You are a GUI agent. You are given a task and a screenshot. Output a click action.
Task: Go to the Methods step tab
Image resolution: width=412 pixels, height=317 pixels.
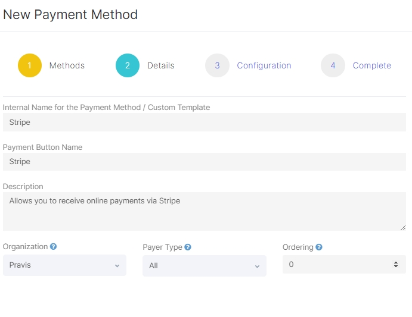[67, 65]
